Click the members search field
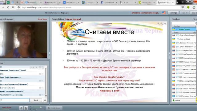Screen dimensions: 197x111 tap(183, 23)
